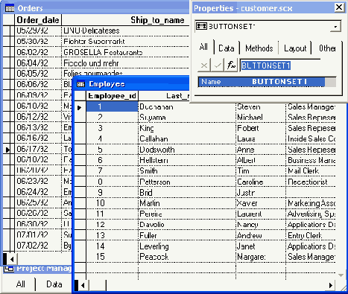Viewport: 348px width, 294px height.
Task: Click the Inside Sales title cell
Action: click(311, 138)
